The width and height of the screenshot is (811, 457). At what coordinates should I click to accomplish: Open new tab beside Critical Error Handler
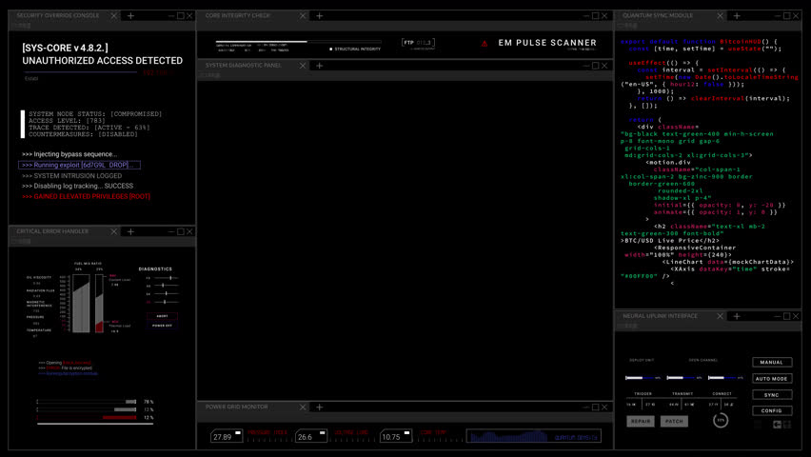click(130, 232)
